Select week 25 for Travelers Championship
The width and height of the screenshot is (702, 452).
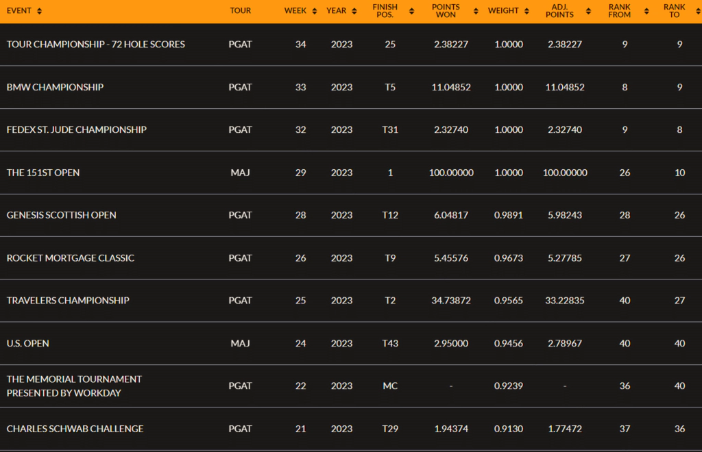click(300, 301)
